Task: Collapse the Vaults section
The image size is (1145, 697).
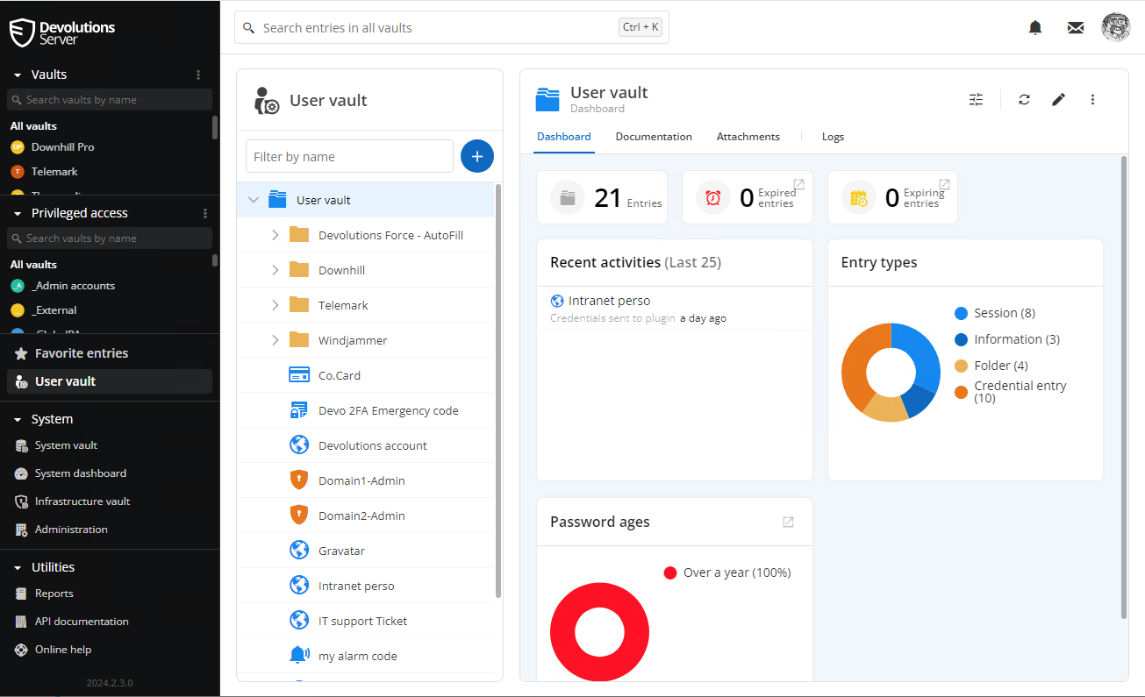Action: [x=18, y=75]
